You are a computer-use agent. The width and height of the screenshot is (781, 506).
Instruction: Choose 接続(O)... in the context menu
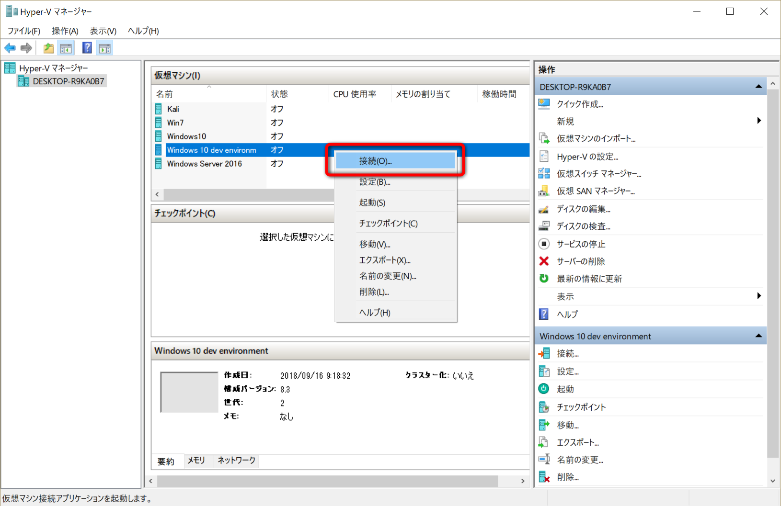click(x=395, y=161)
